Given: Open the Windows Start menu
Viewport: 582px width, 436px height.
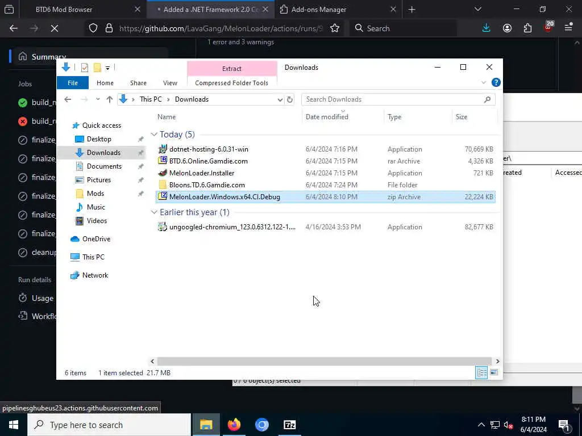Looking at the screenshot, I should pos(14,425).
